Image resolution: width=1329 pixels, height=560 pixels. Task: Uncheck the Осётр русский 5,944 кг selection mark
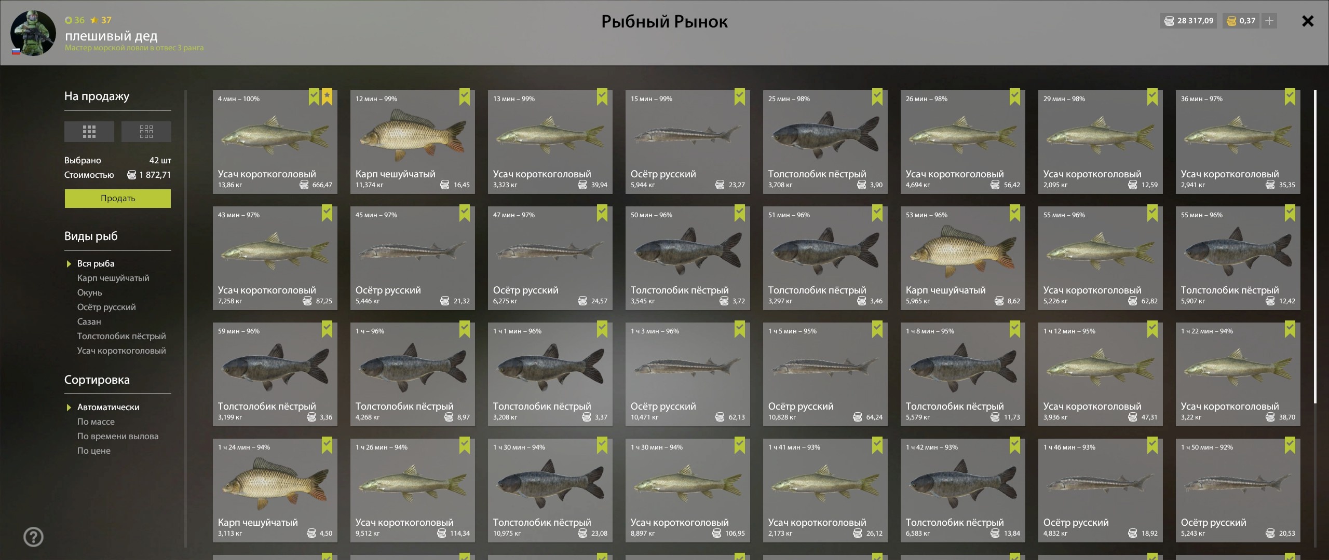(740, 97)
